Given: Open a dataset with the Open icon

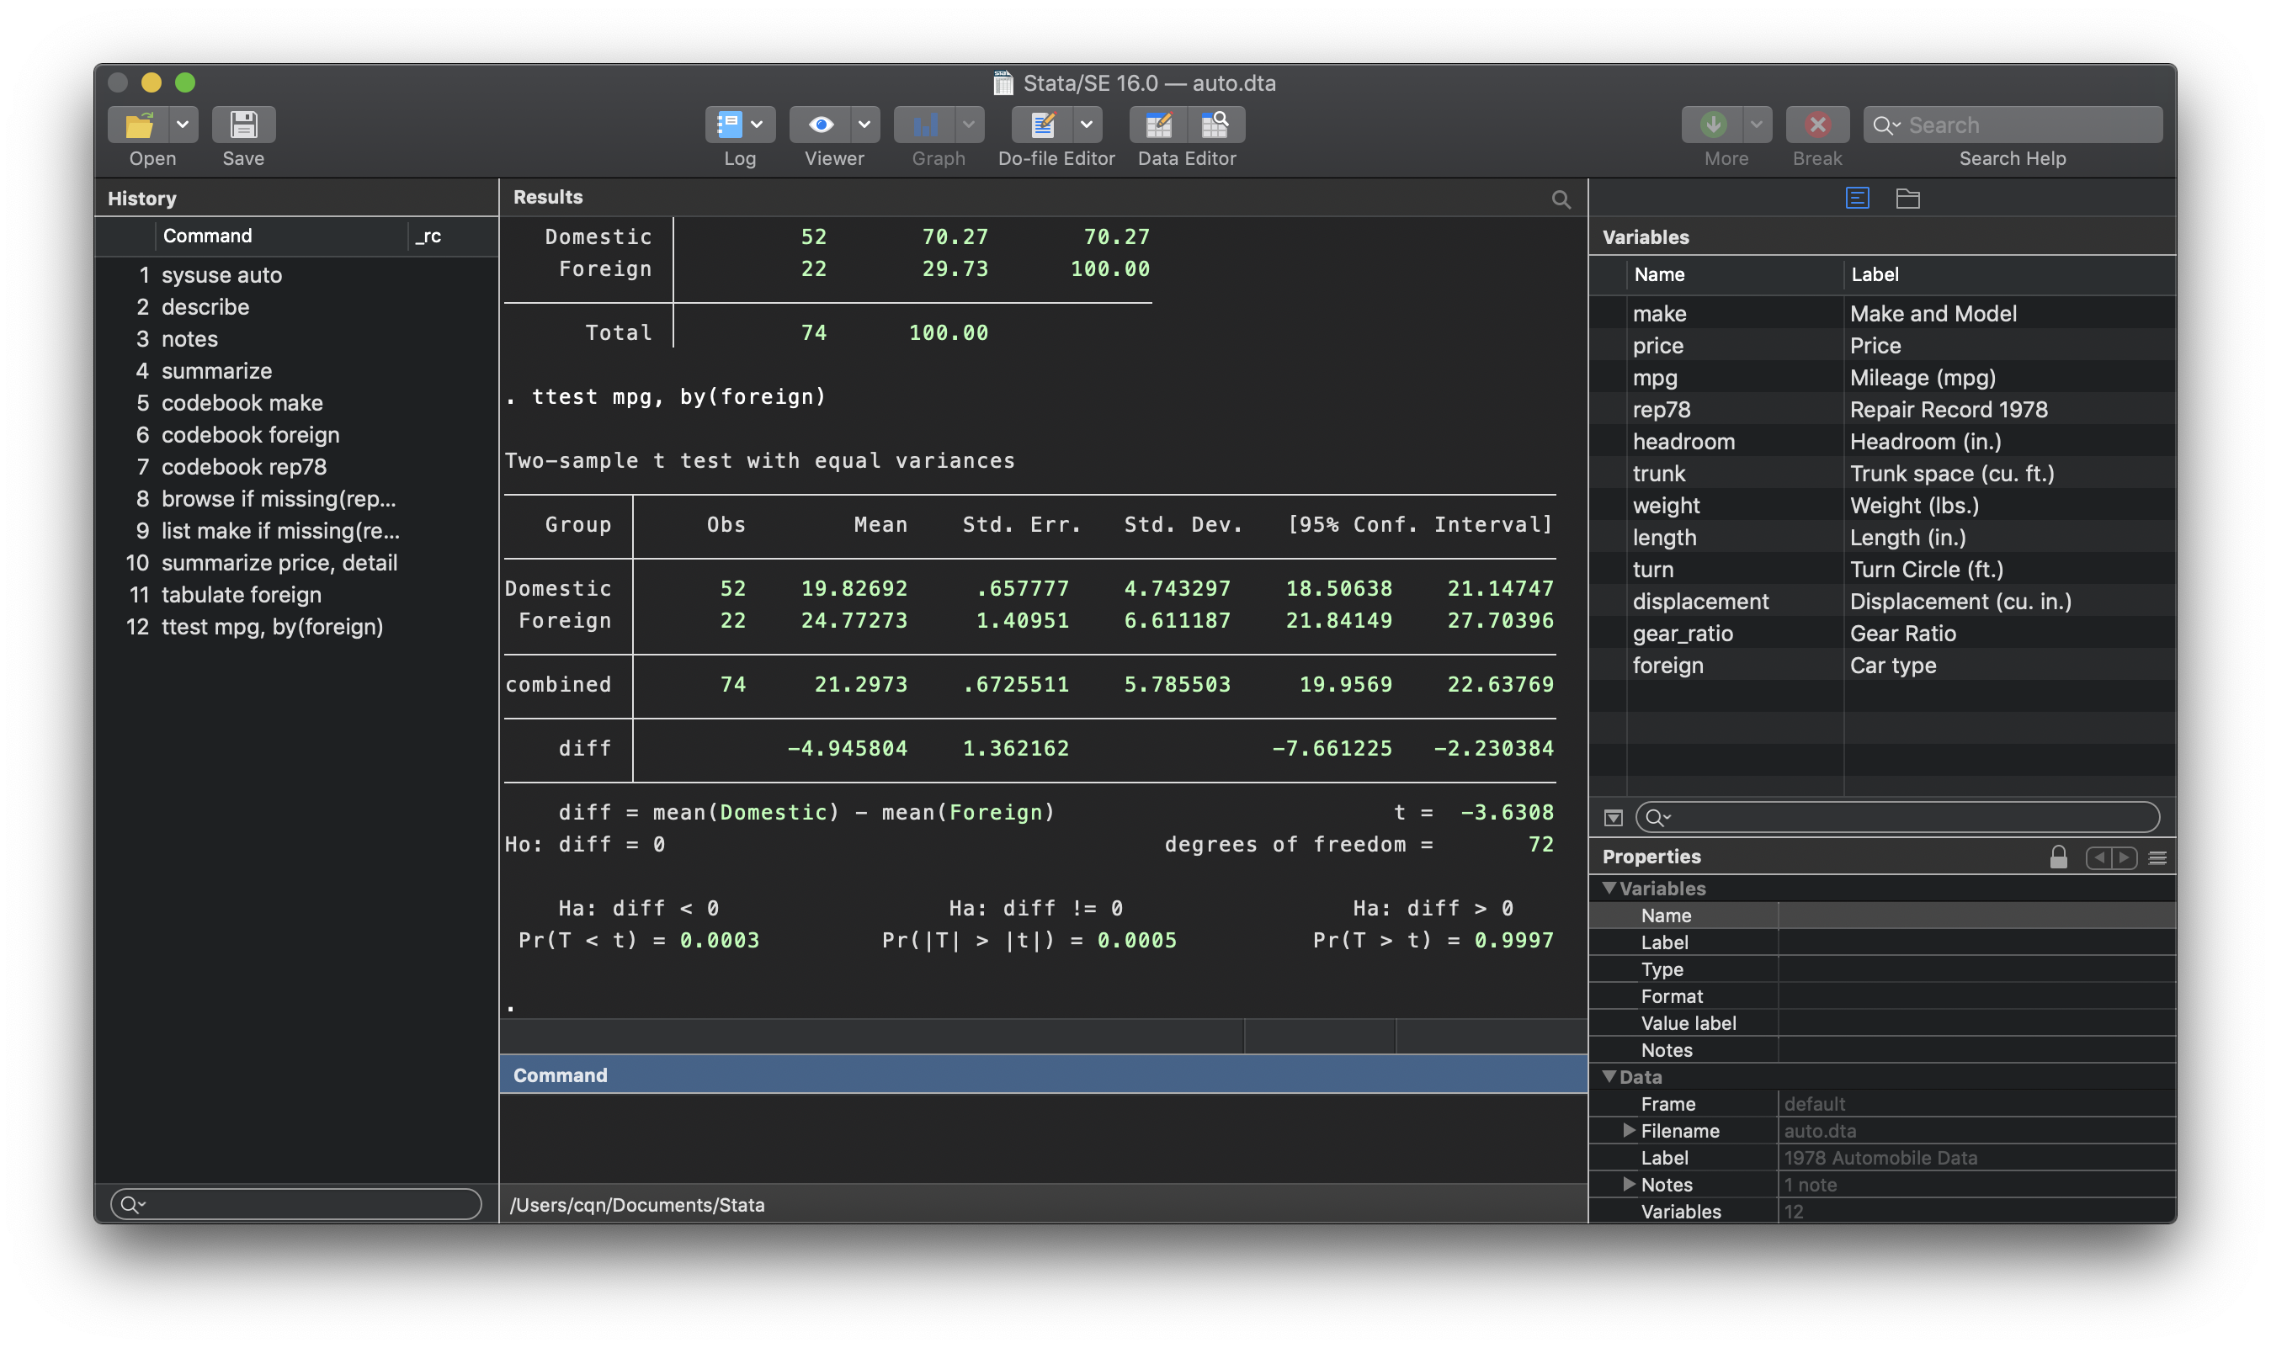Looking at the screenshot, I should 139,125.
